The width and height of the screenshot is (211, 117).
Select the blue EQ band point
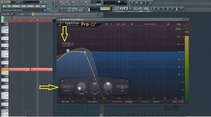[68, 51]
